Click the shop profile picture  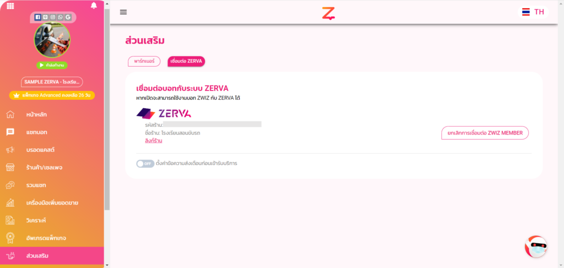[52, 40]
